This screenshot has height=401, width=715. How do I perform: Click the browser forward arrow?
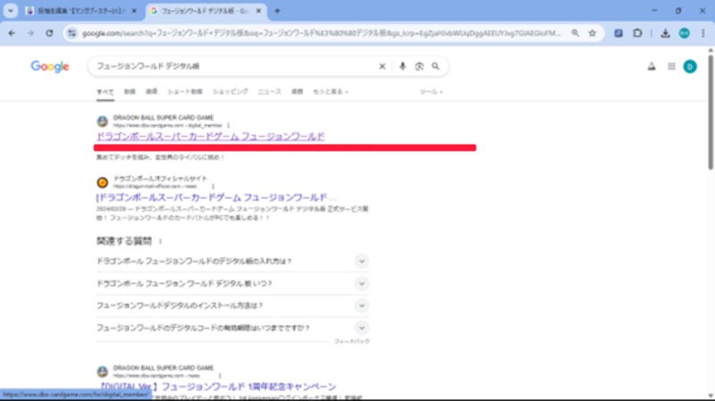point(30,33)
